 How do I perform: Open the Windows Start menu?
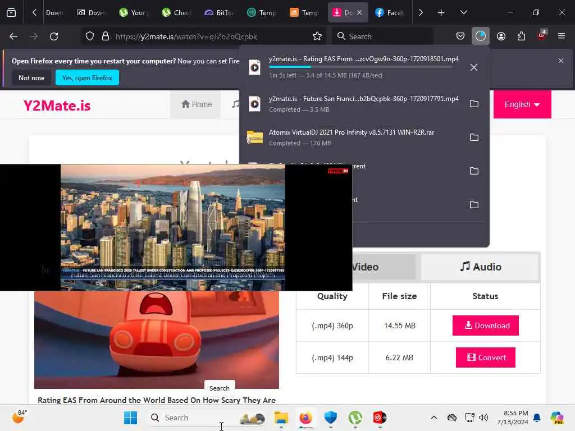[130, 418]
